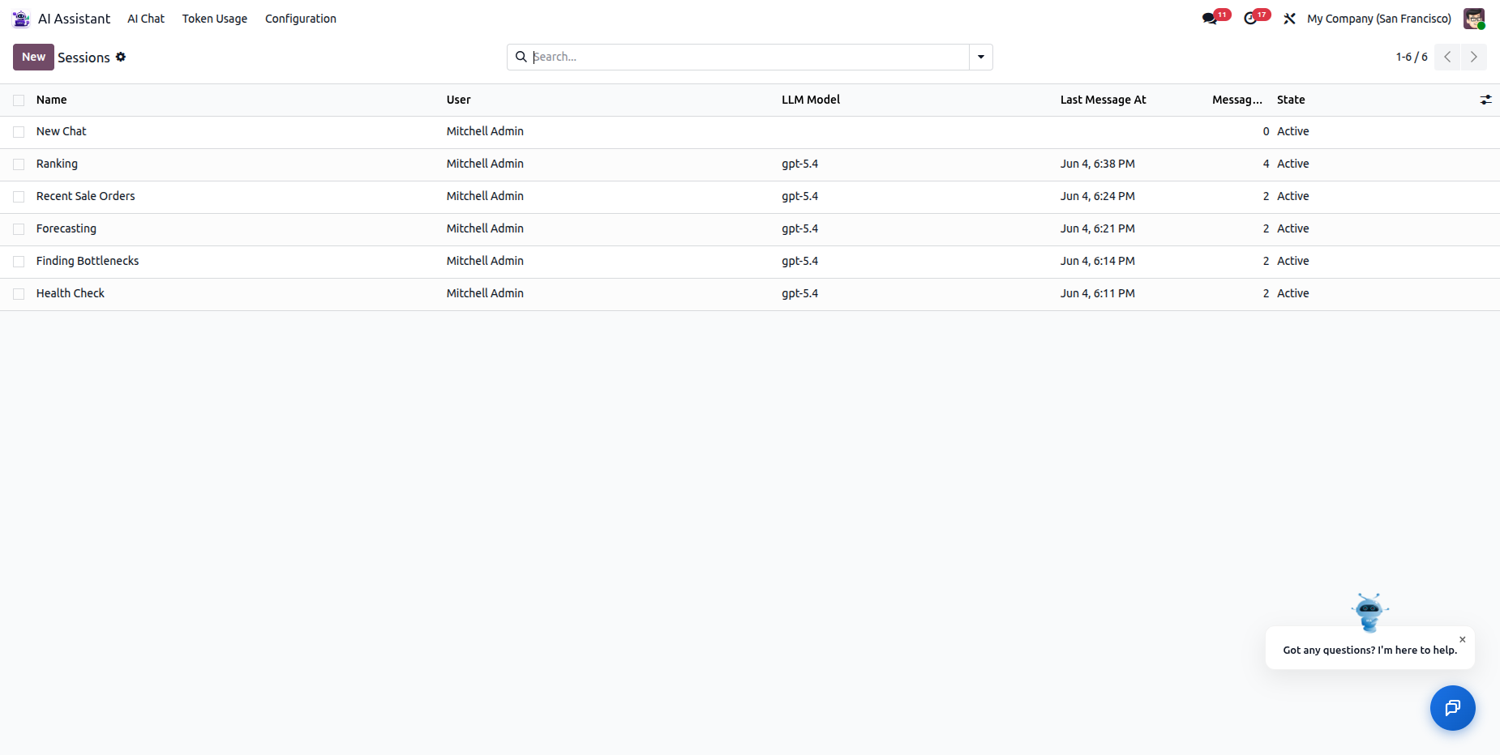Sort by Name column header

click(52, 100)
